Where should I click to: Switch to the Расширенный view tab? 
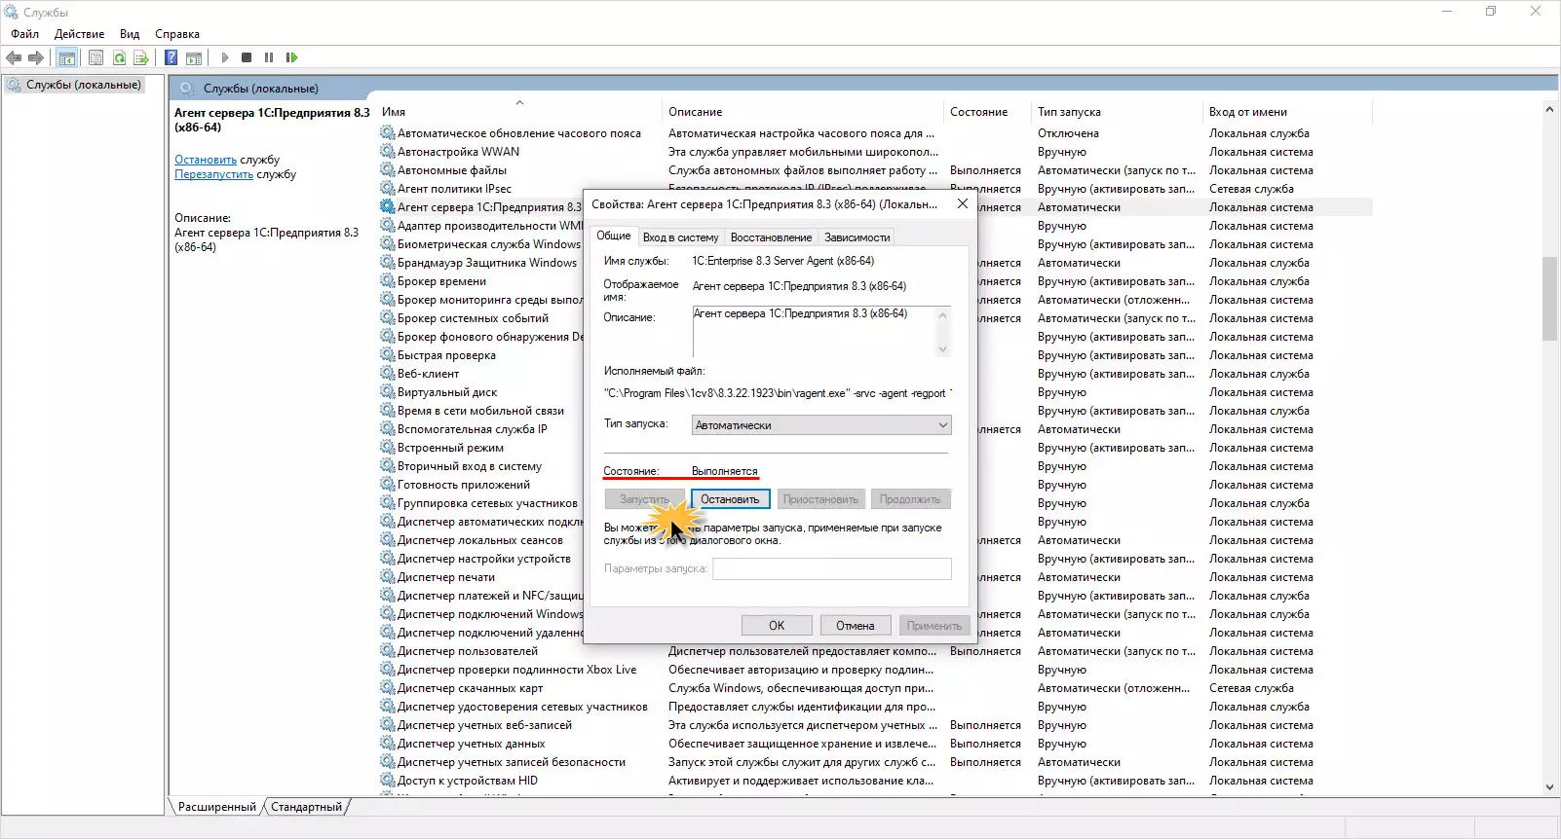pos(216,807)
